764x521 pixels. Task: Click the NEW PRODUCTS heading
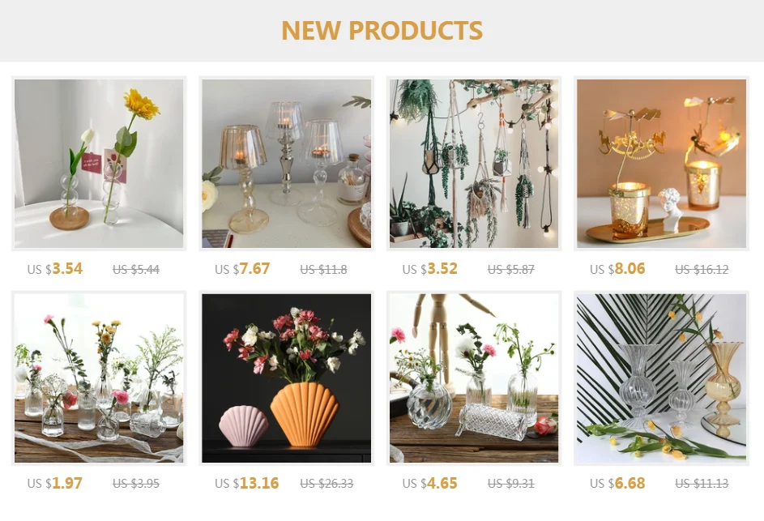pyautogui.click(x=382, y=30)
